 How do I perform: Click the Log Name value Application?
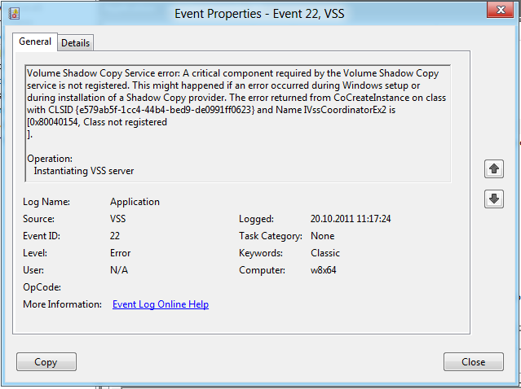[x=135, y=202]
